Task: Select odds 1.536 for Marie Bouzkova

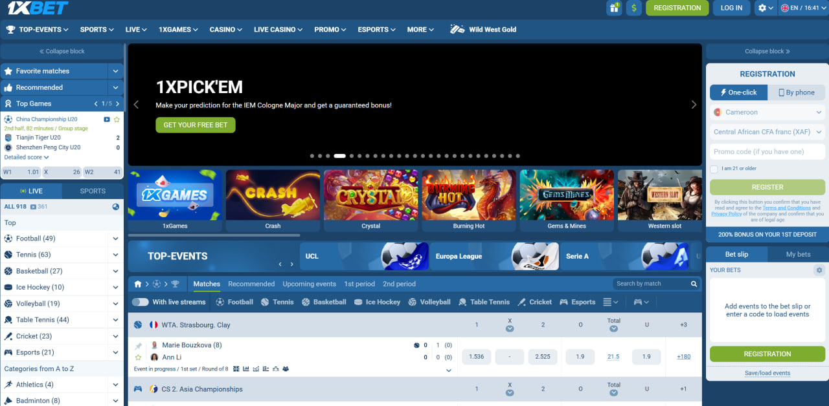Action: click(x=476, y=357)
